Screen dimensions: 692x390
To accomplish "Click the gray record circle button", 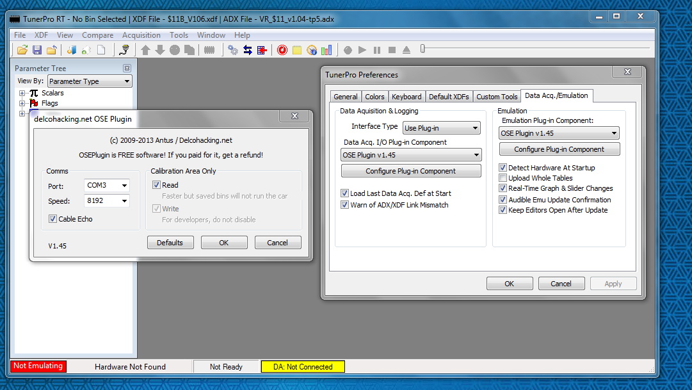I will 348,50.
